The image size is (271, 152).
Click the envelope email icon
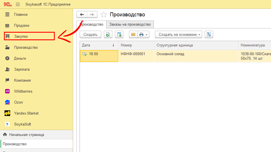(133, 35)
